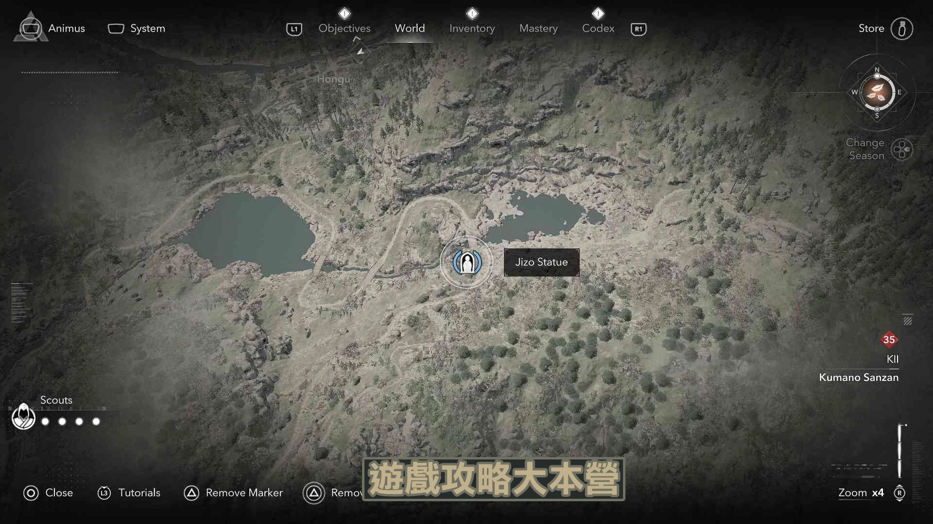Click the Change Season button icon
Viewport: 933px width, 524px height.
(x=902, y=149)
